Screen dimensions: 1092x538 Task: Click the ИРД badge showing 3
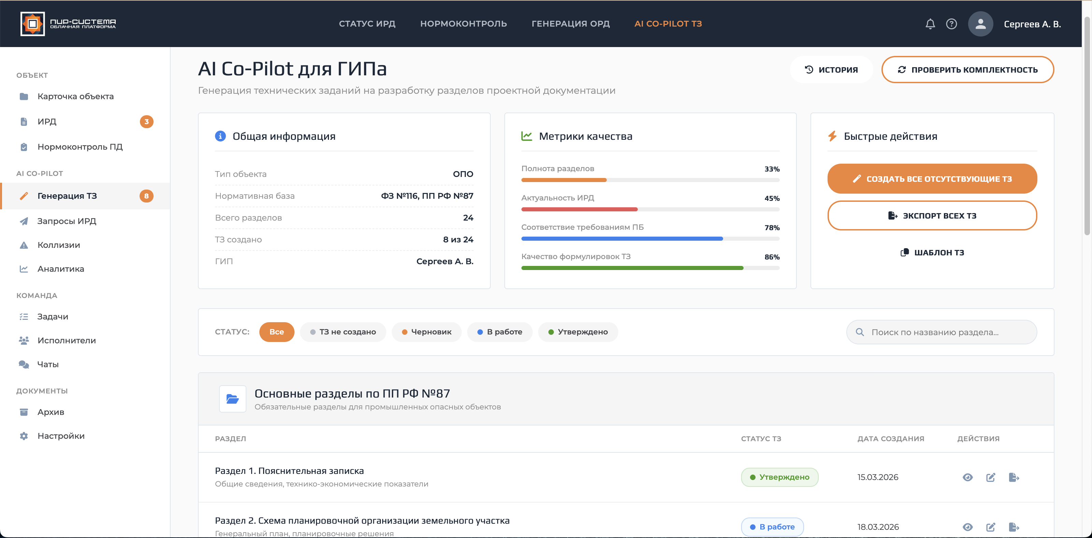pyautogui.click(x=146, y=122)
